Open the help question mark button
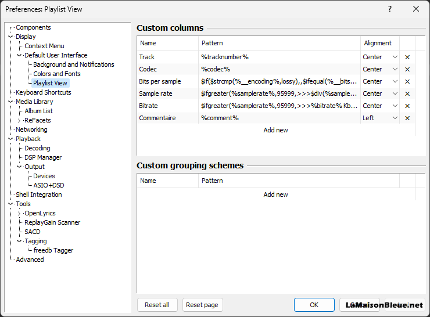Viewport: 430px width, 317px height. click(x=390, y=9)
